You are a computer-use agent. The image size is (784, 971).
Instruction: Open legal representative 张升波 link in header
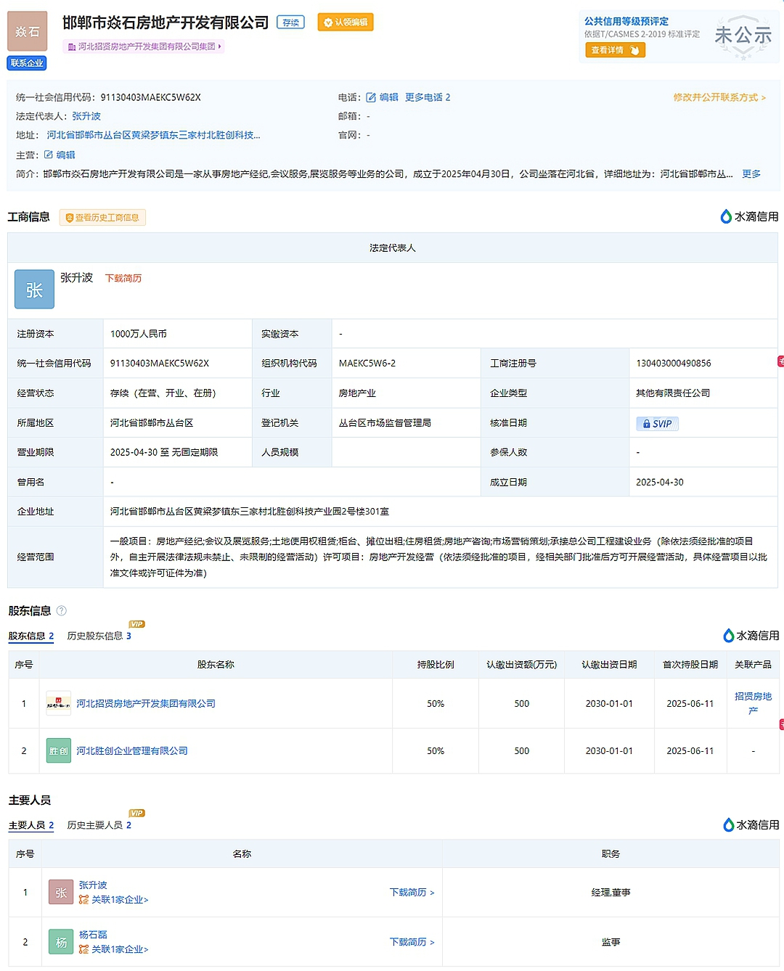pos(86,116)
